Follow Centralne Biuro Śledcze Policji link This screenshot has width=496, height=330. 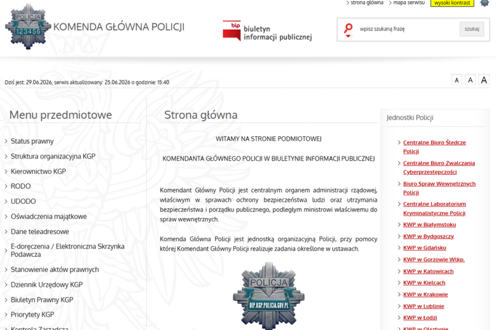pos(434,147)
